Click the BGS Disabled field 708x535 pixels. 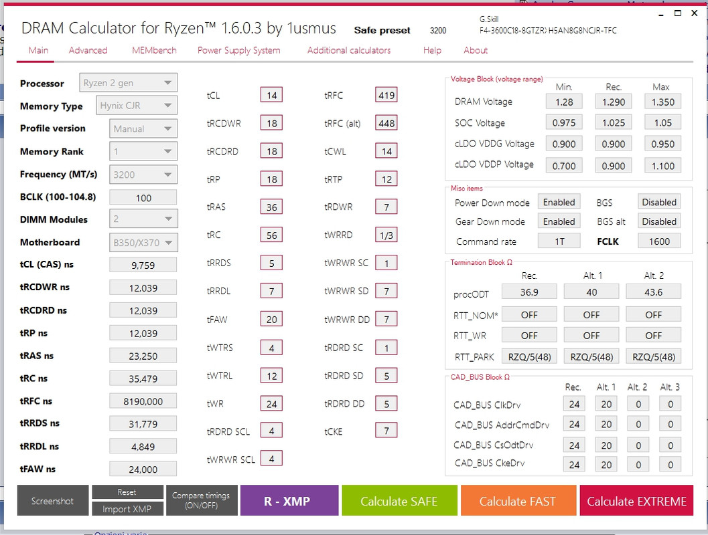(x=659, y=202)
